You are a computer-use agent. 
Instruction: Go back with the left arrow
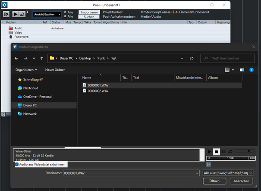pyautogui.click(x=16, y=58)
